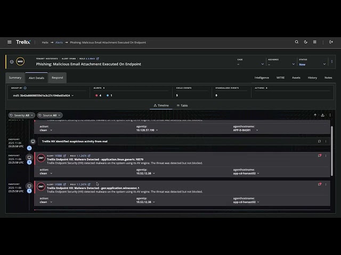Open alert header kebab menu

coord(332,62)
